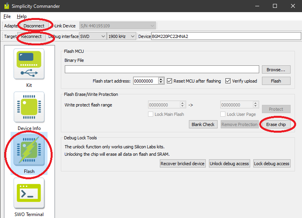This screenshot has width=302, height=218.
Task: Click the Simplicity Commander title bar icon
Action: point(7,6)
